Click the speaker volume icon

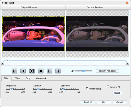pyautogui.click(x=73, y=71)
